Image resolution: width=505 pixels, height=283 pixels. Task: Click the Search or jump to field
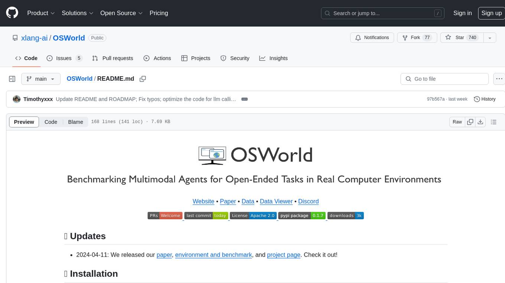[383, 13]
